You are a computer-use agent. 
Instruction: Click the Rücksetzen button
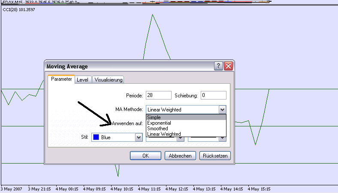click(x=215, y=156)
